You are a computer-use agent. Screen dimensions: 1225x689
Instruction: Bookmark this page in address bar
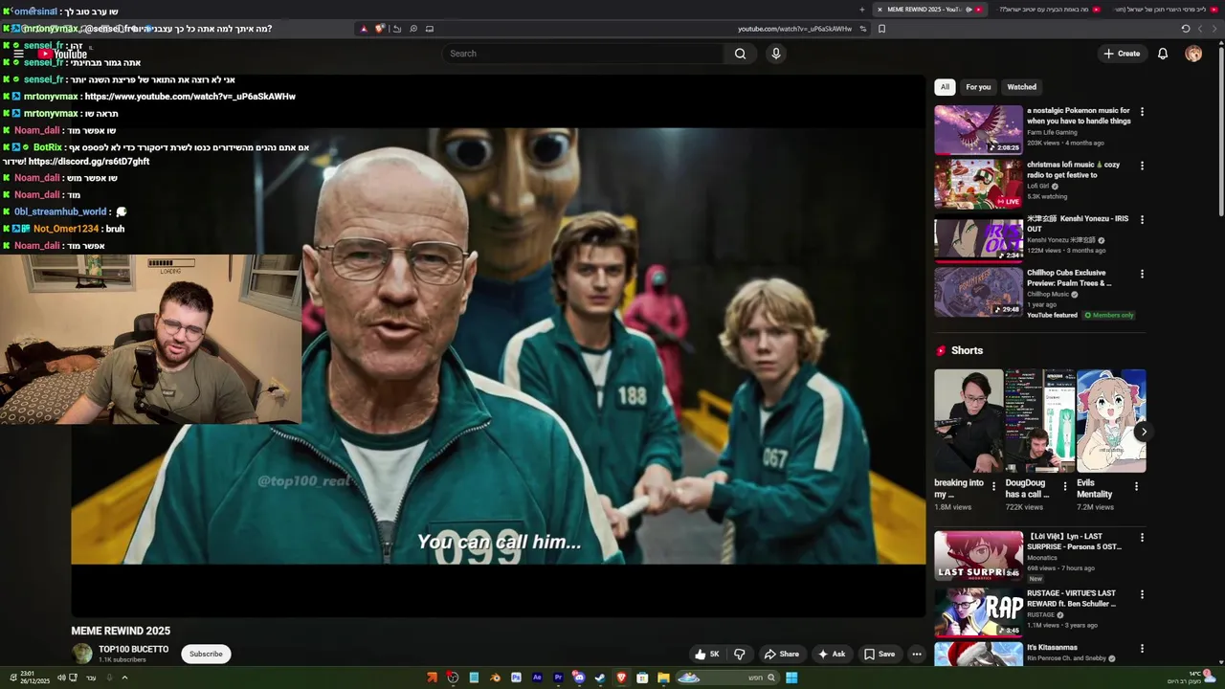[881, 29]
